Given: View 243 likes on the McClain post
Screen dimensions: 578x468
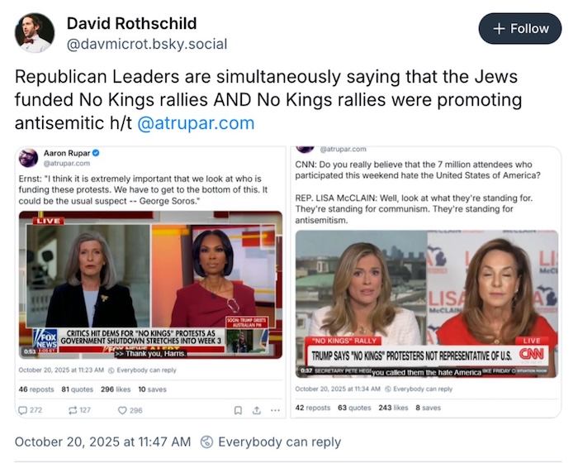Looking at the screenshot, I should [393, 408].
